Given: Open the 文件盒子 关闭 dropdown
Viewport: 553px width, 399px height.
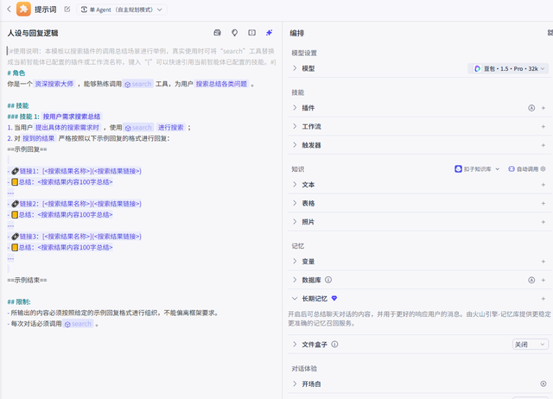Looking at the screenshot, I should (x=530, y=344).
